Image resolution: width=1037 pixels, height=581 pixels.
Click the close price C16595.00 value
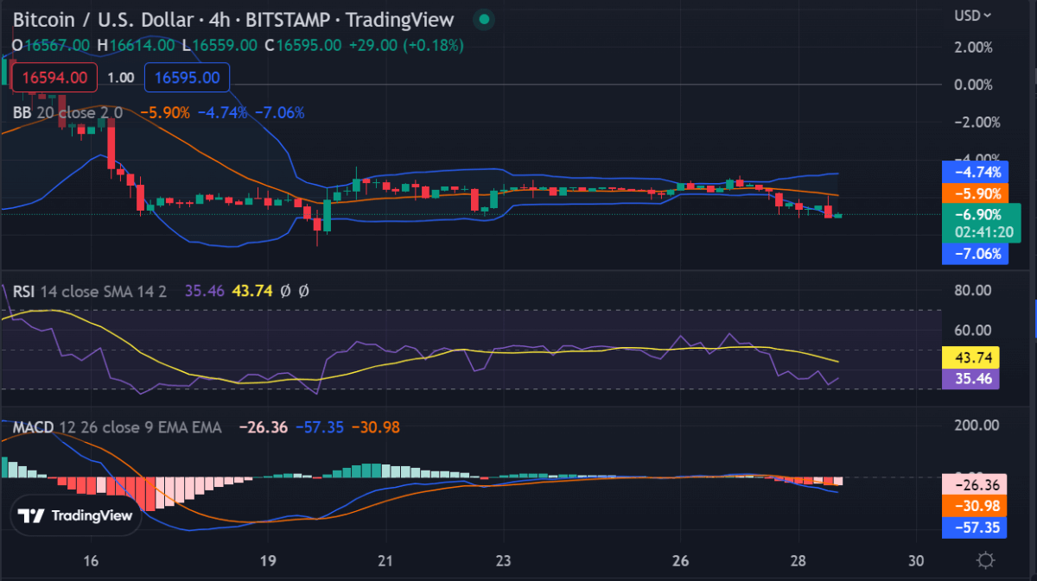[x=302, y=45]
